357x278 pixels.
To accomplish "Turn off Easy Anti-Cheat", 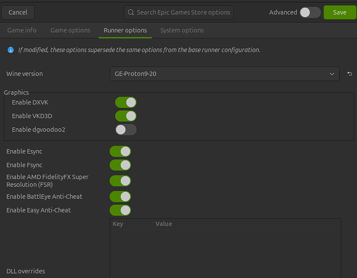I will [x=120, y=210].
